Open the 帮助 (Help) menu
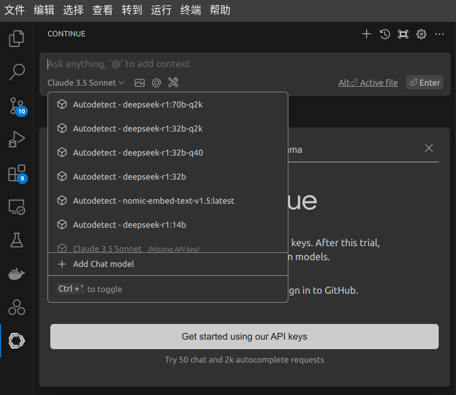This screenshot has height=395, width=456. pyautogui.click(x=220, y=10)
